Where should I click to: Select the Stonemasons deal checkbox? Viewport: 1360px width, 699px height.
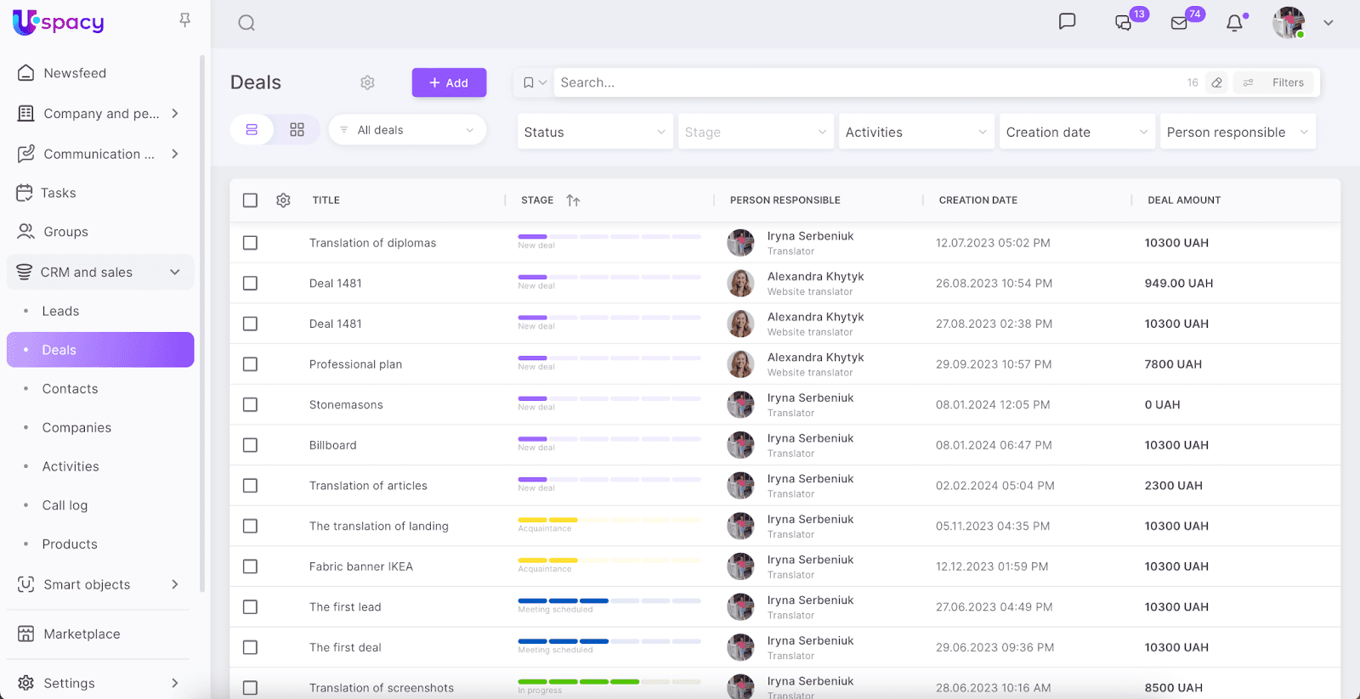(250, 405)
